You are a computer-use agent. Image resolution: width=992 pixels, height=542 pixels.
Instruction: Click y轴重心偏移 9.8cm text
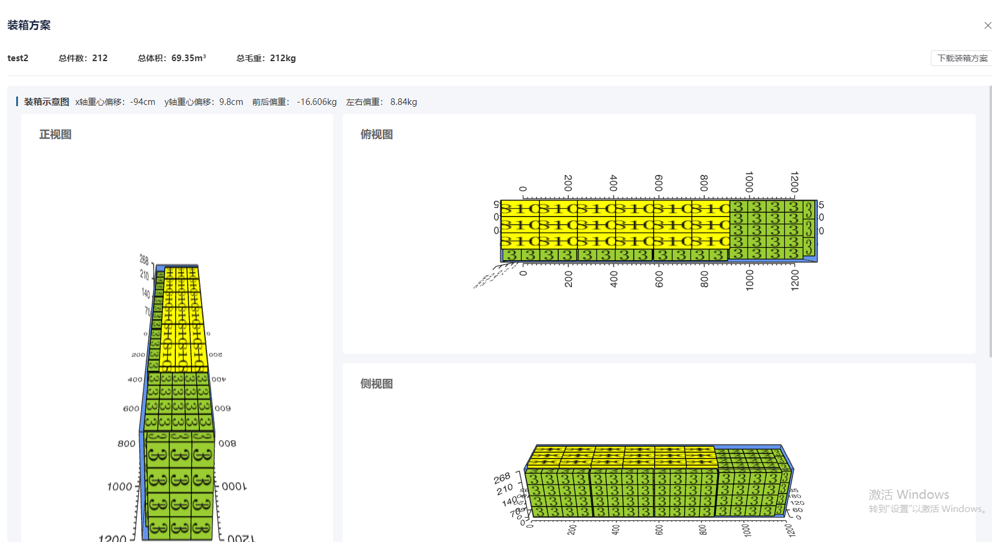pos(204,102)
